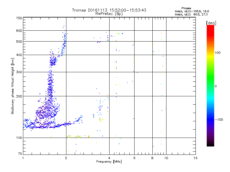Click the x-axis label '10'
230x172 pixels.
click(166, 158)
